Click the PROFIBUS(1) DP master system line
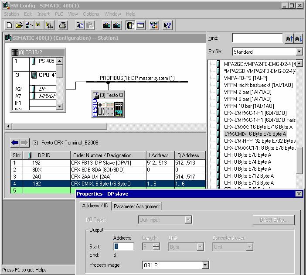The height and width of the screenshot is (275, 306). [x=137, y=82]
